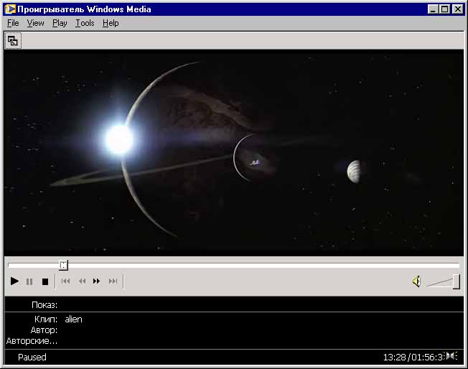Minimize the Media Player window
Image resolution: width=468 pixels, height=369 pixels.
(433, 9)
